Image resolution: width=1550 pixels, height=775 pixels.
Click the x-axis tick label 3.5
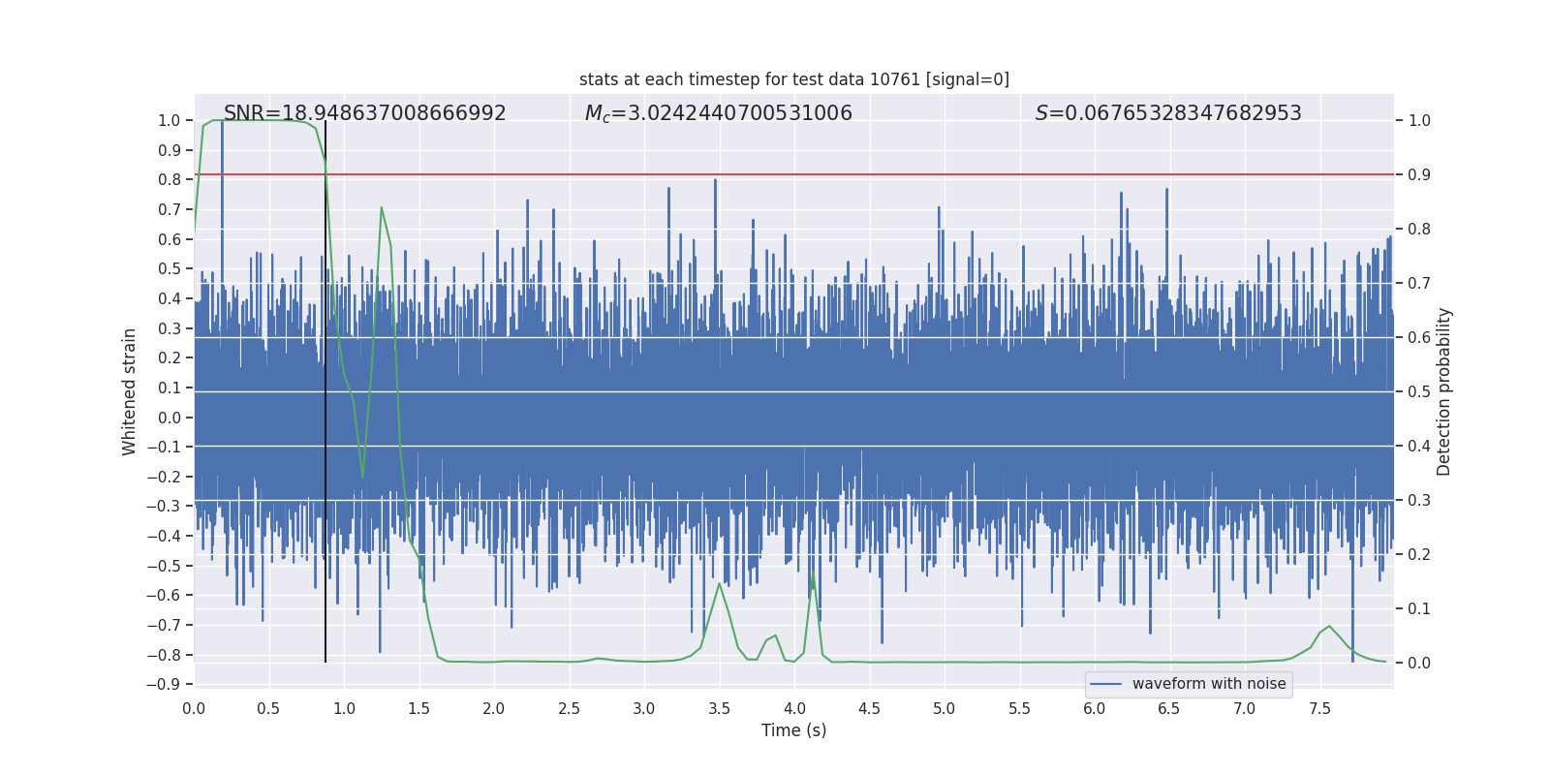(719, 708)
